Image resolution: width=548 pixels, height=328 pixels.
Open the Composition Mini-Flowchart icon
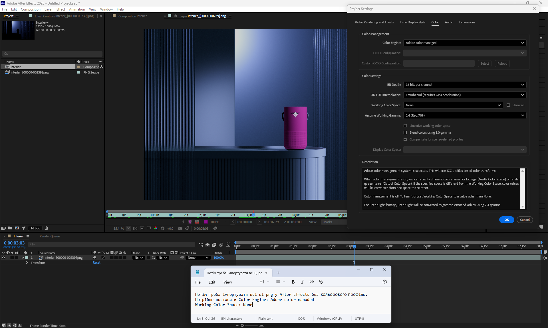click(x=201, y=245)
